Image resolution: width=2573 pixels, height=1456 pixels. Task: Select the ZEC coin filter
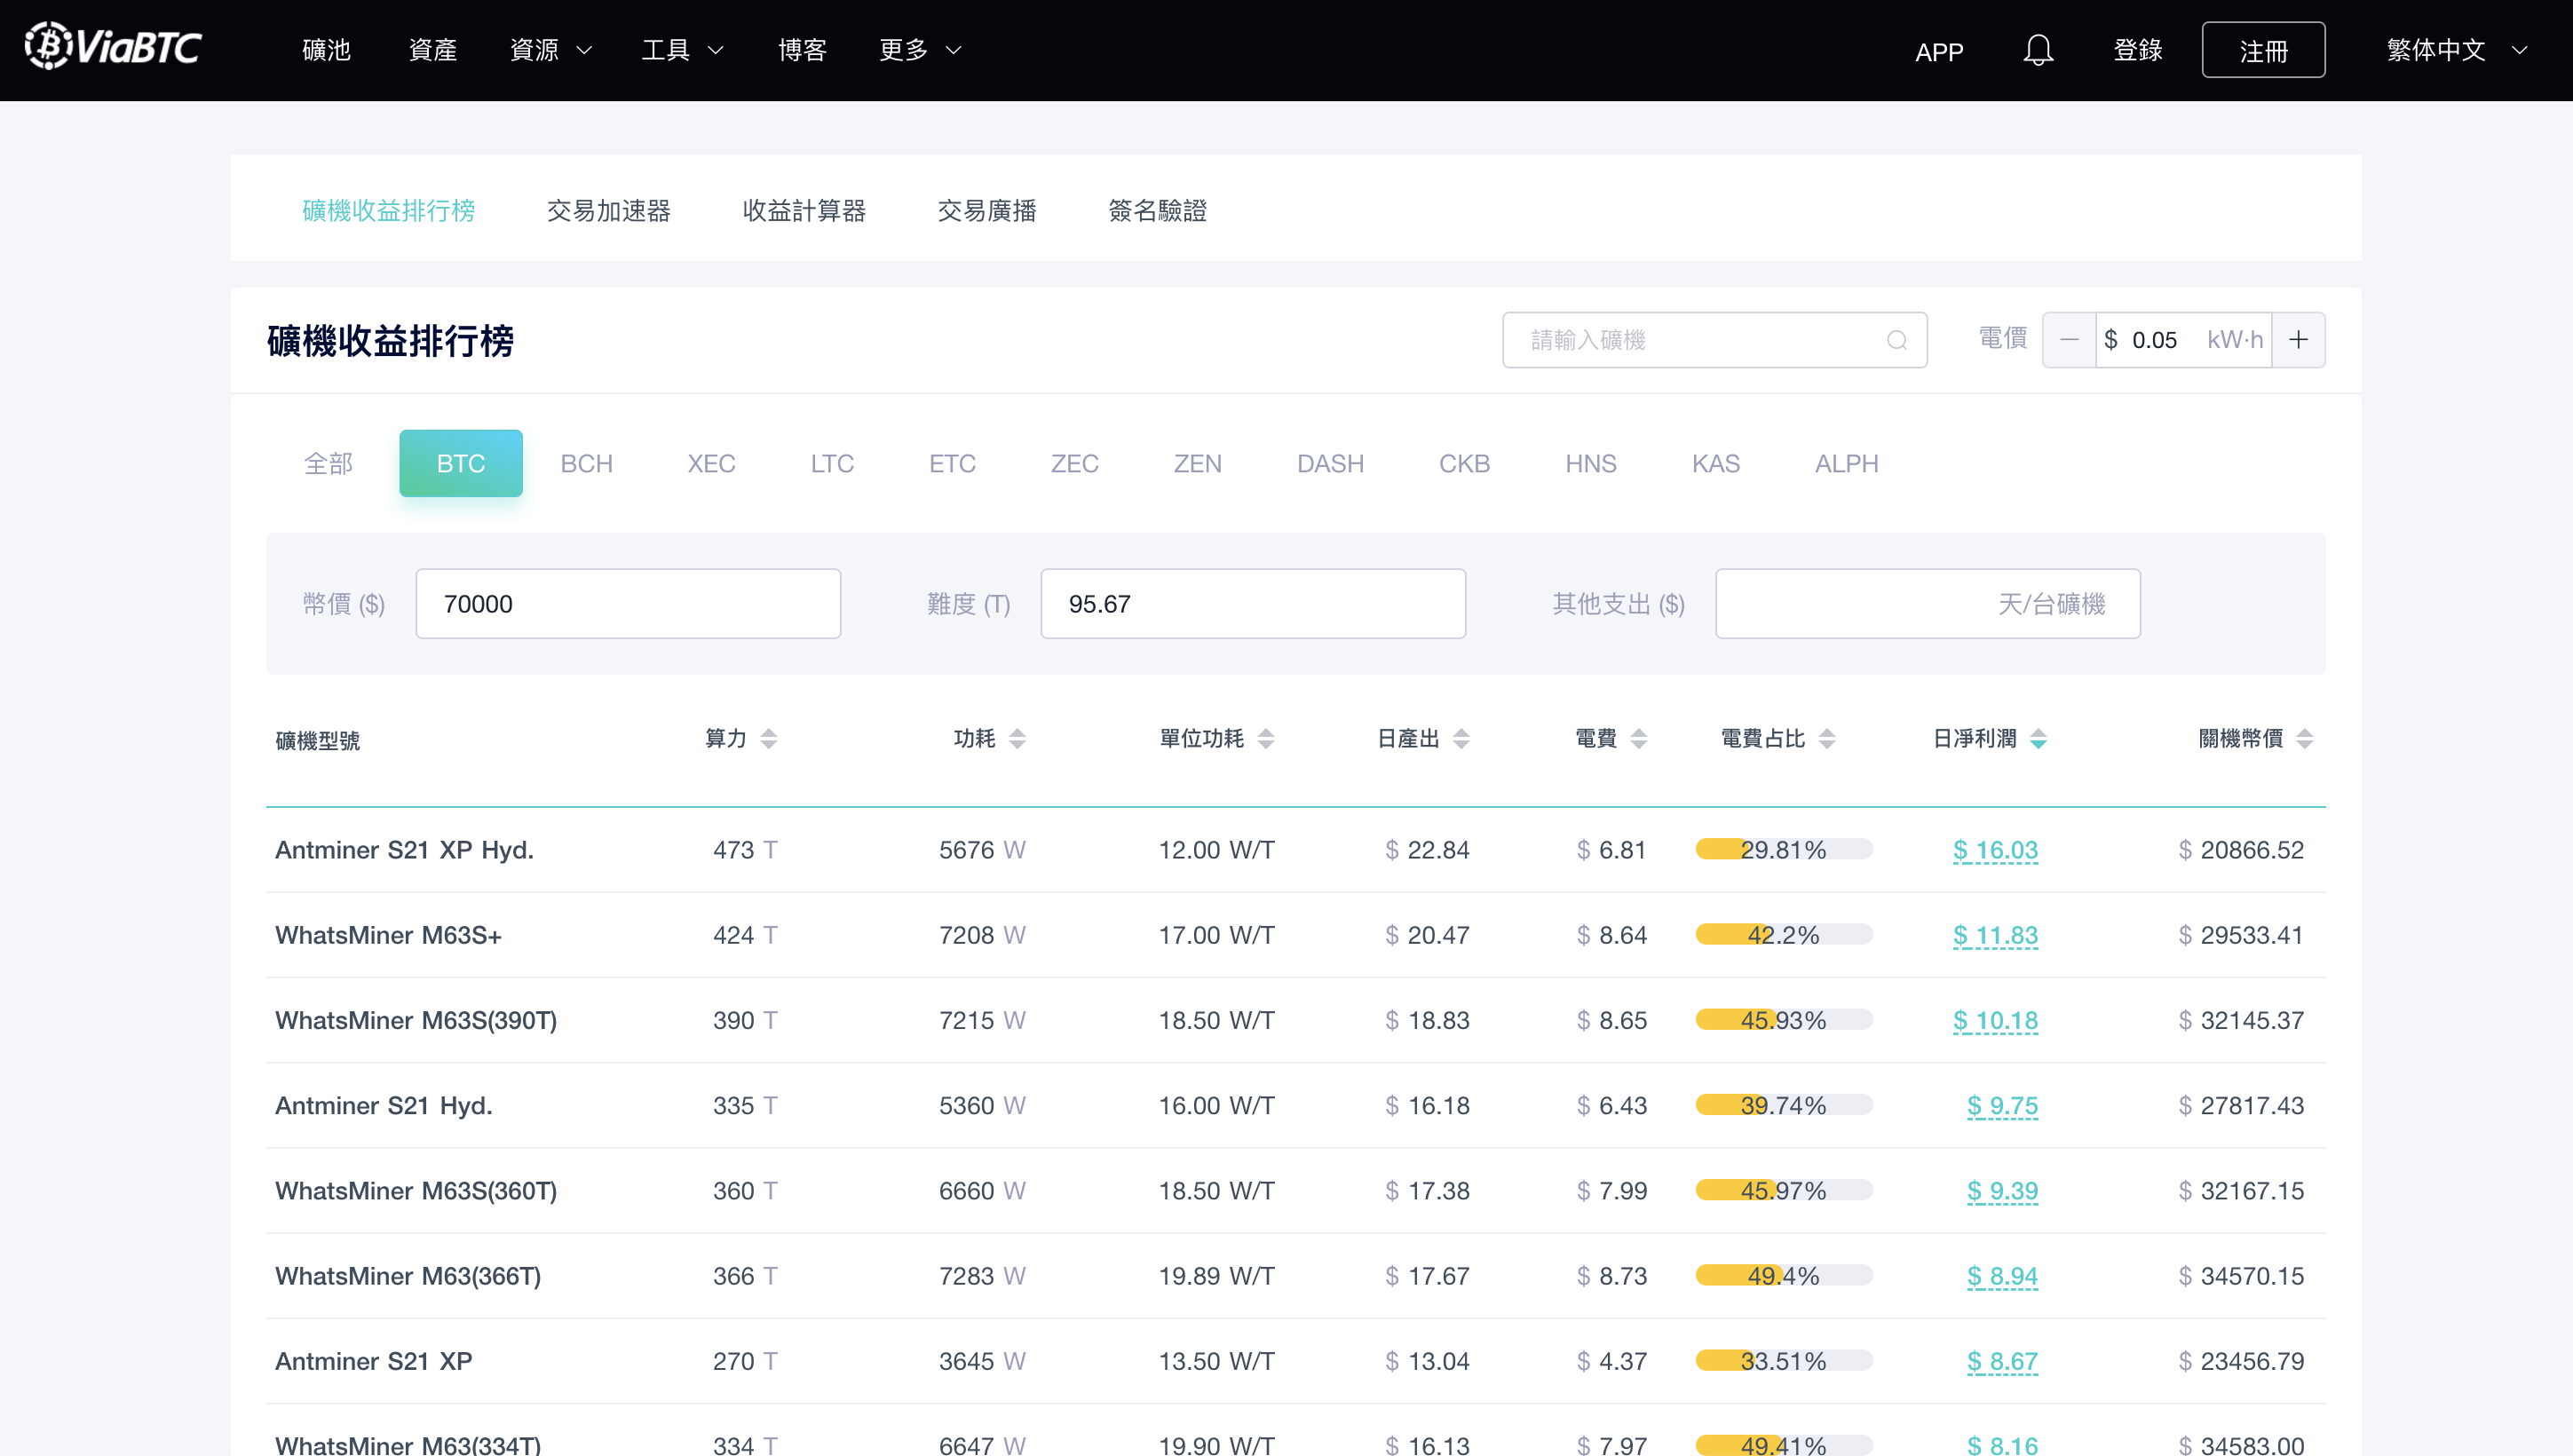click(1074, 464)
